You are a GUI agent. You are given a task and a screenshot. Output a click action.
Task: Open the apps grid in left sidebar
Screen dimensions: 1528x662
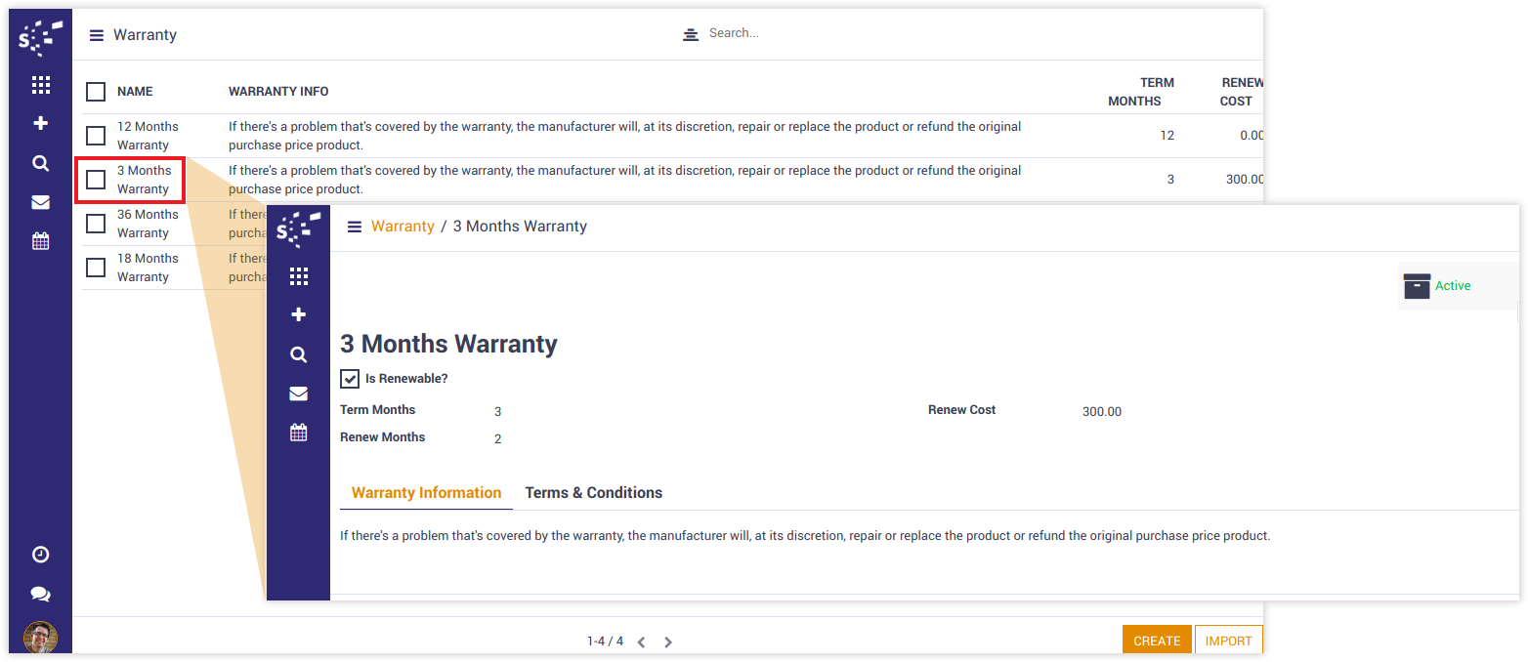(x=40, y=85)
